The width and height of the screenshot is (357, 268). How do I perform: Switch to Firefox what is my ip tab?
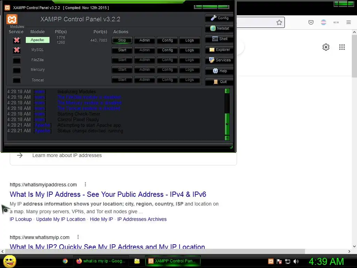coord(101,261)
